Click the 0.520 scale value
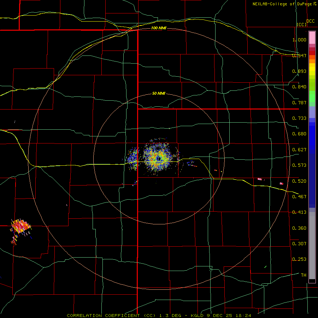Screen dimensions: 318x318 tap(299, 181)
